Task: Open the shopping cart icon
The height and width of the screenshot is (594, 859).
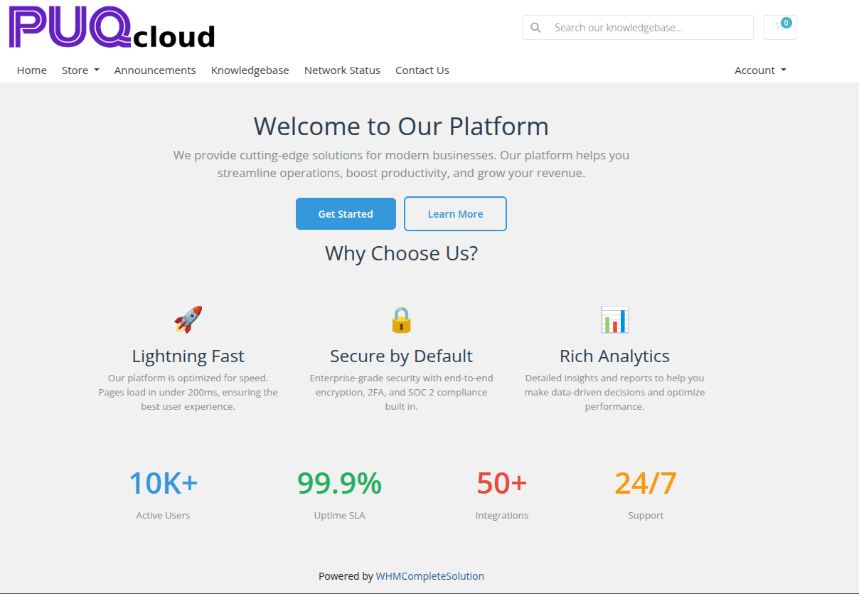Action: (779, 27)
